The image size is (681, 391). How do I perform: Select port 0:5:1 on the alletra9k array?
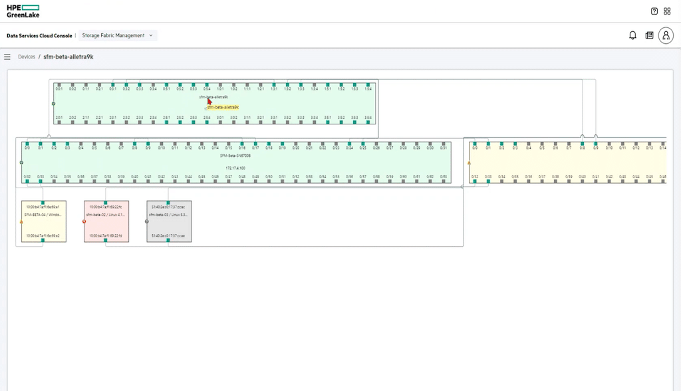tap(167, 85)
